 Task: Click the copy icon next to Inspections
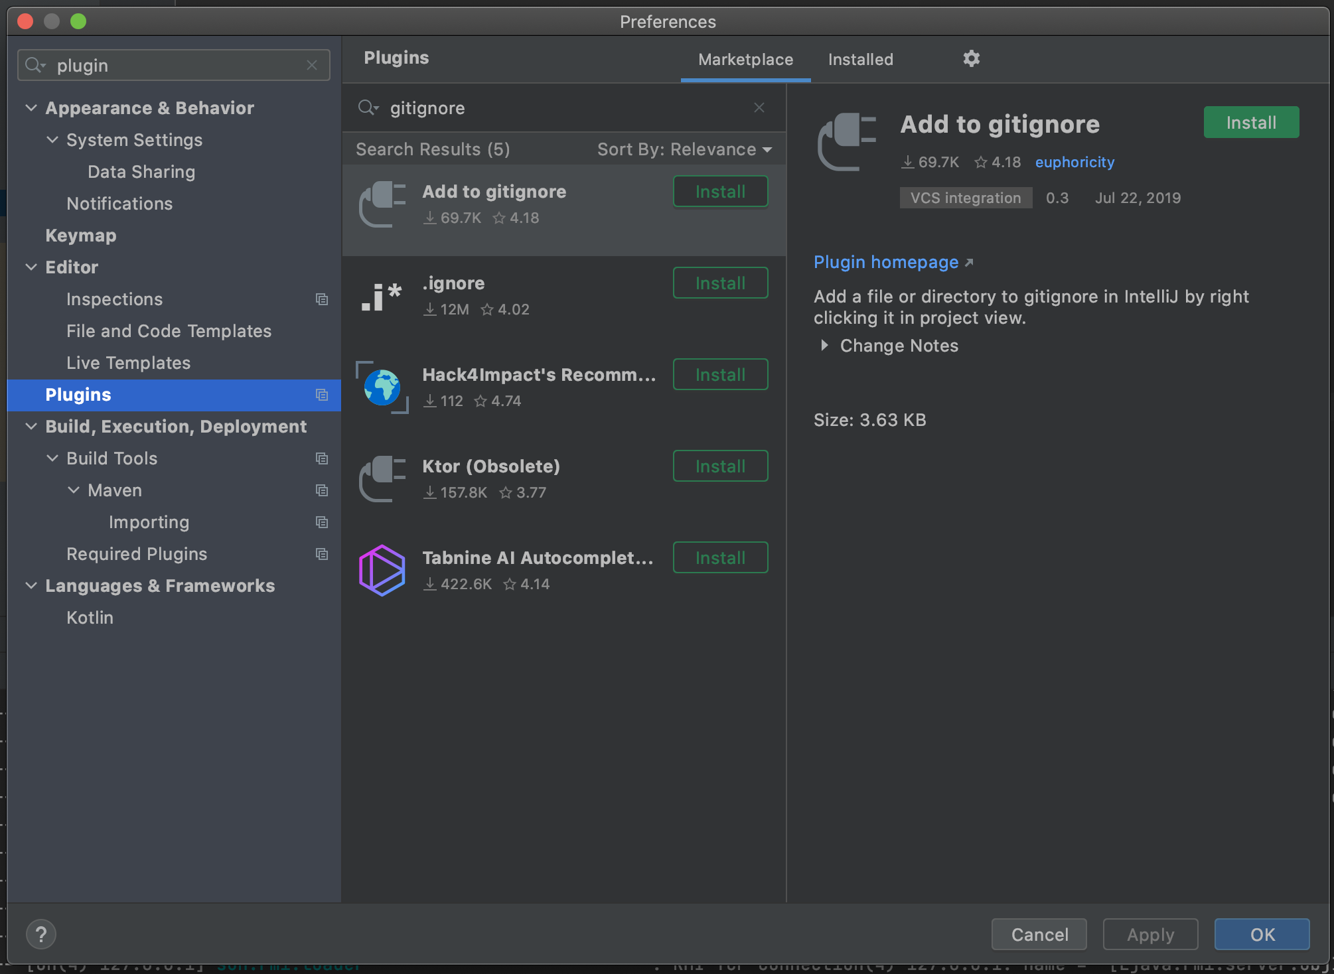click(322, 299)
